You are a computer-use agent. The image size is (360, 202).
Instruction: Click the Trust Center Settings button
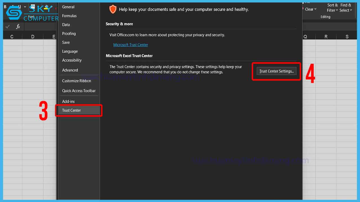click(276, 71)
